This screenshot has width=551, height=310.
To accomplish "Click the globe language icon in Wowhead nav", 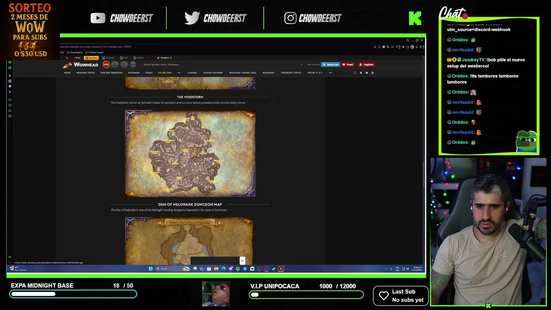I will 372,73.
